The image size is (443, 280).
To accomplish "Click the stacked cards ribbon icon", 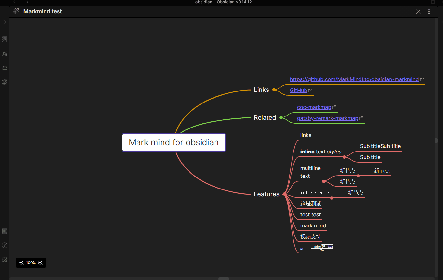I will tap(5, 68).
